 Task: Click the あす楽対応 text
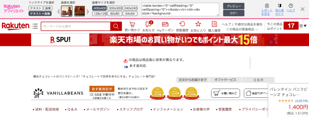point(138,66)
